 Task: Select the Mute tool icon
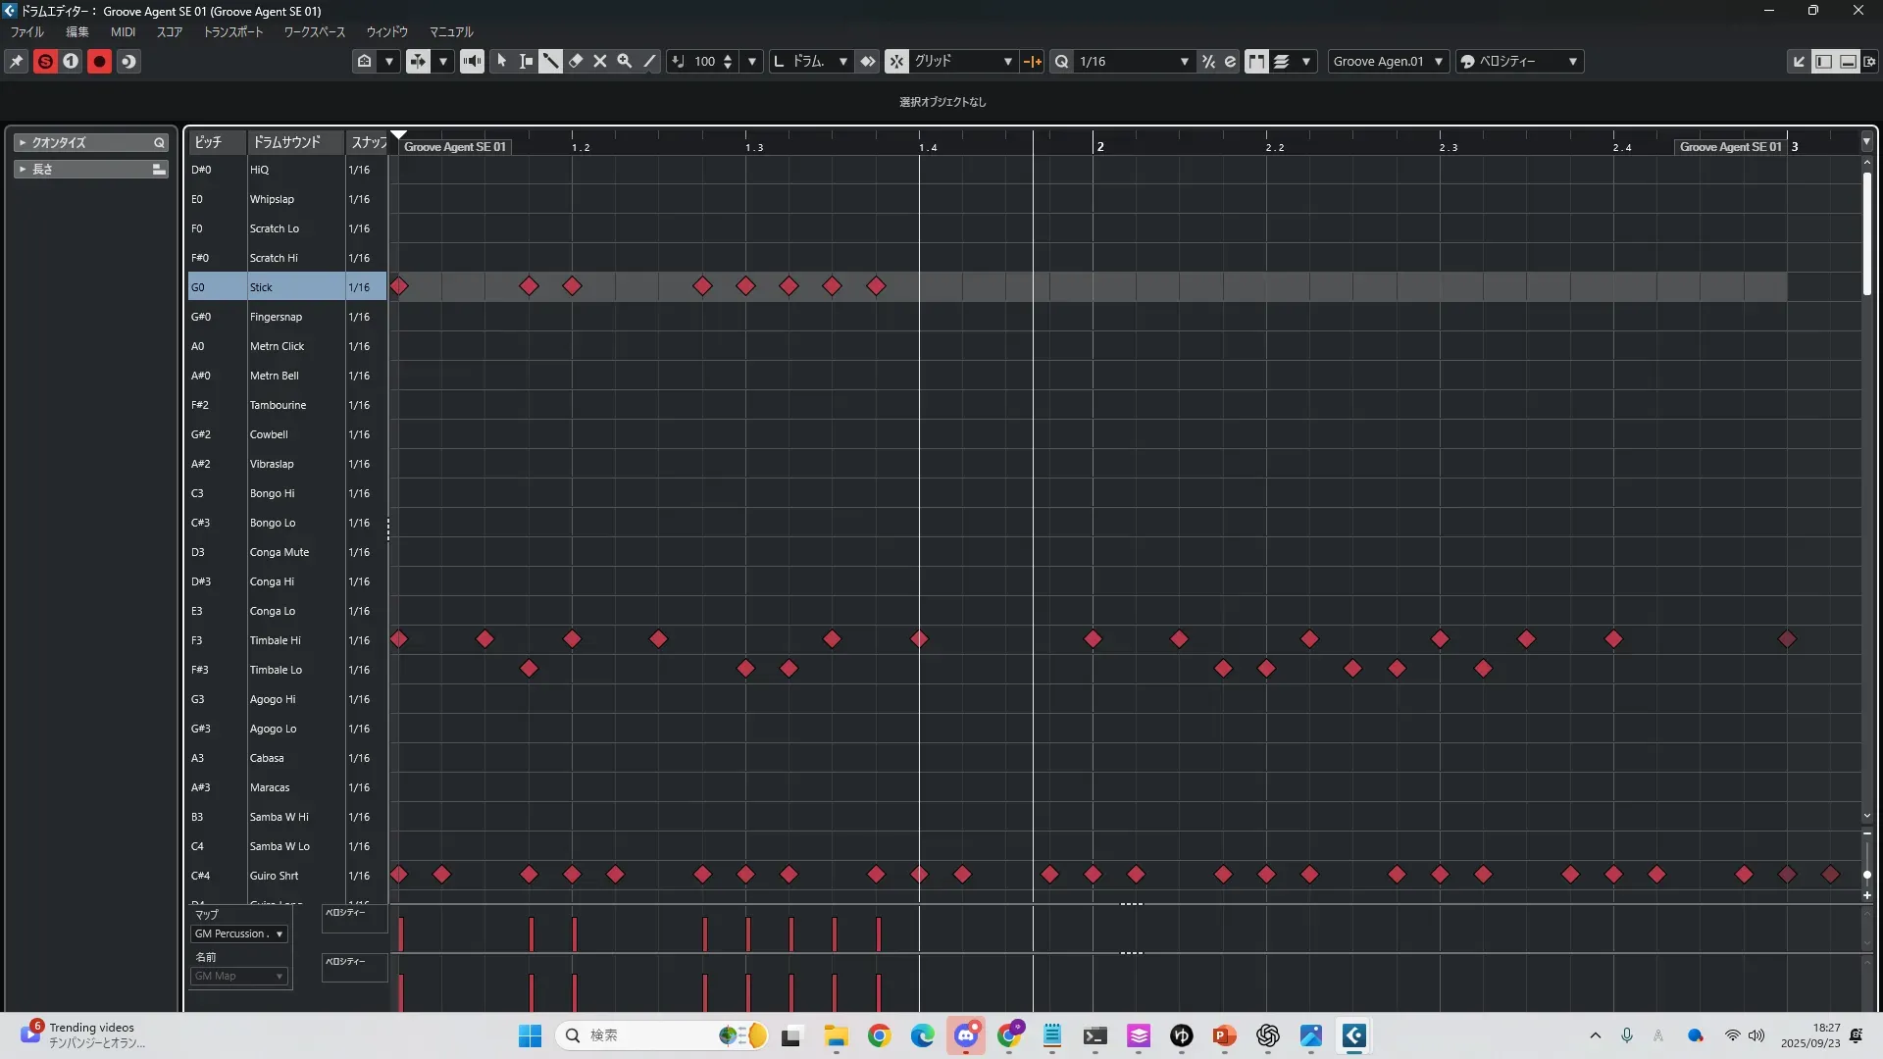click(x=600, y=61)
